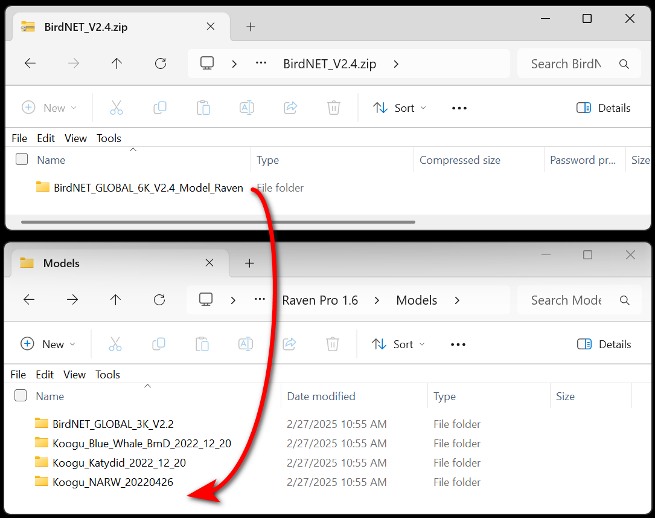
Task: Open File menu in Models window
Action: (18, 375)
